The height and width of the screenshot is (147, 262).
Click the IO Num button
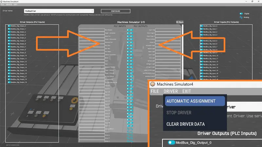tap(179, 22)
